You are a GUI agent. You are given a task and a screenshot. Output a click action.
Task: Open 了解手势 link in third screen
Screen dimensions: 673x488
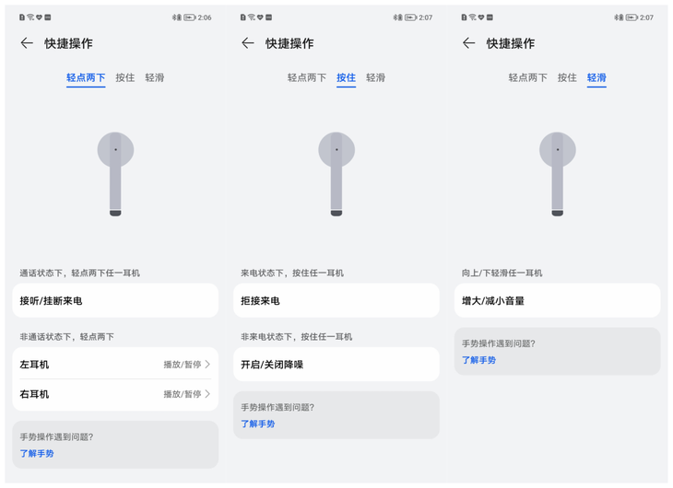(x=479, y=361)
